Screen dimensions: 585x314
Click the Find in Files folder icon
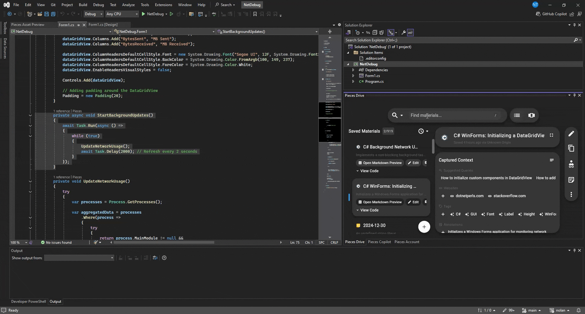coord(191,14)
